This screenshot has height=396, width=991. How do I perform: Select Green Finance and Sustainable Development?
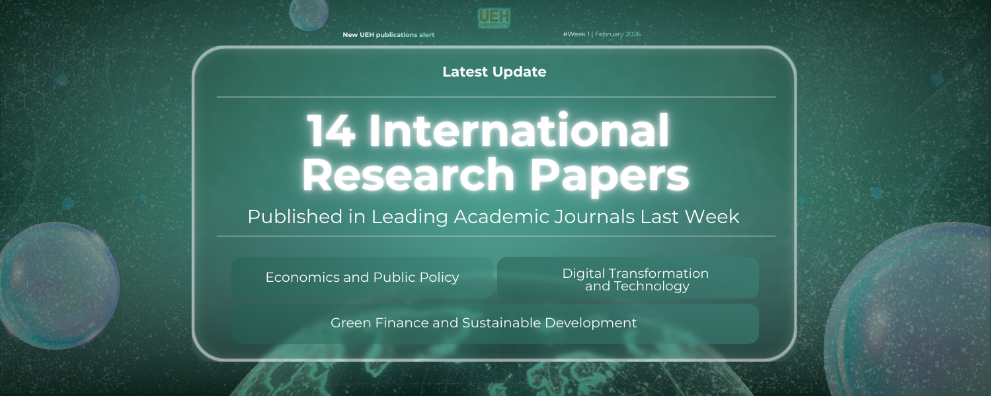[483, 323]
